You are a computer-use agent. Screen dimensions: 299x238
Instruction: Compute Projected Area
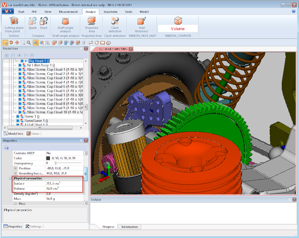[92, 25]
